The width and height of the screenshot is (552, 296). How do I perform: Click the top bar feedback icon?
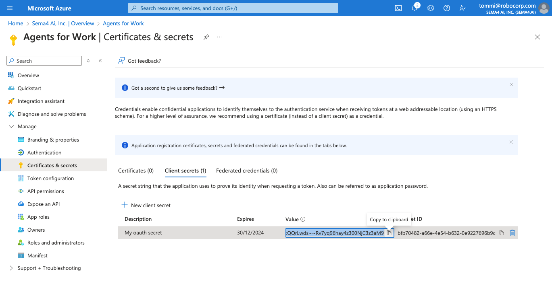click(x=463, y=8)
